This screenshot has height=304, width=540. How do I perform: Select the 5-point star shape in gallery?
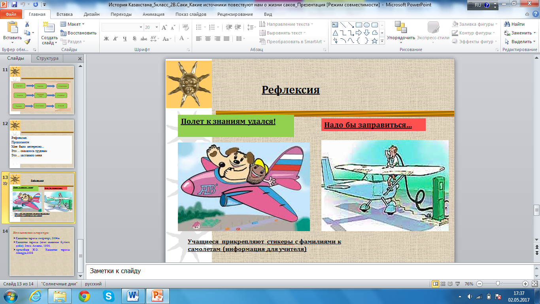click(x=374, y=41)
